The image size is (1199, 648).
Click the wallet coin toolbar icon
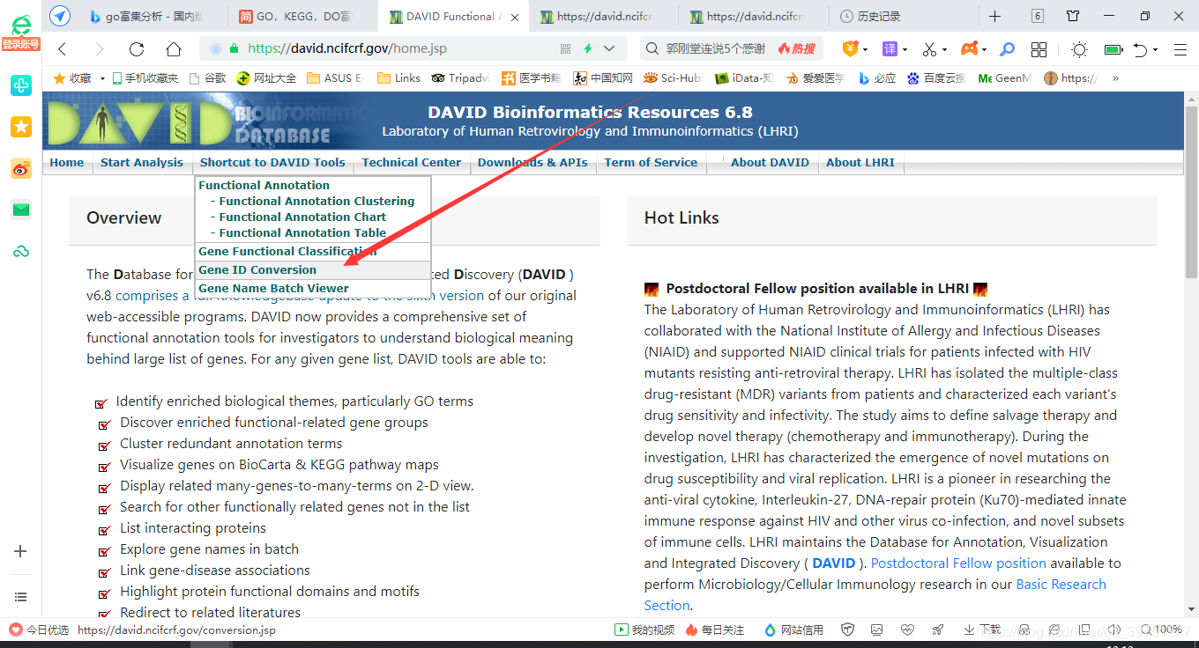click(x=850, y=49)
